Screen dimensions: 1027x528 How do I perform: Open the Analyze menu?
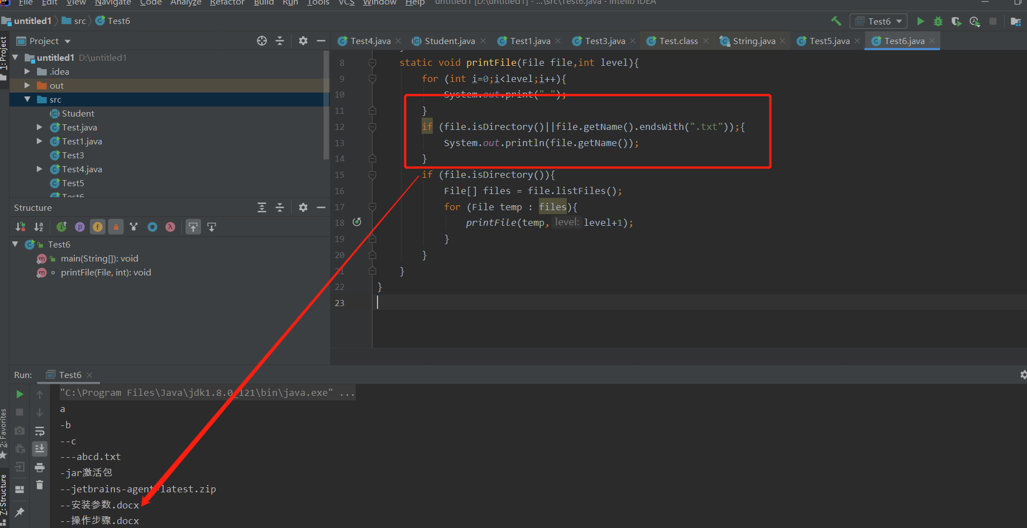point(186,3)
